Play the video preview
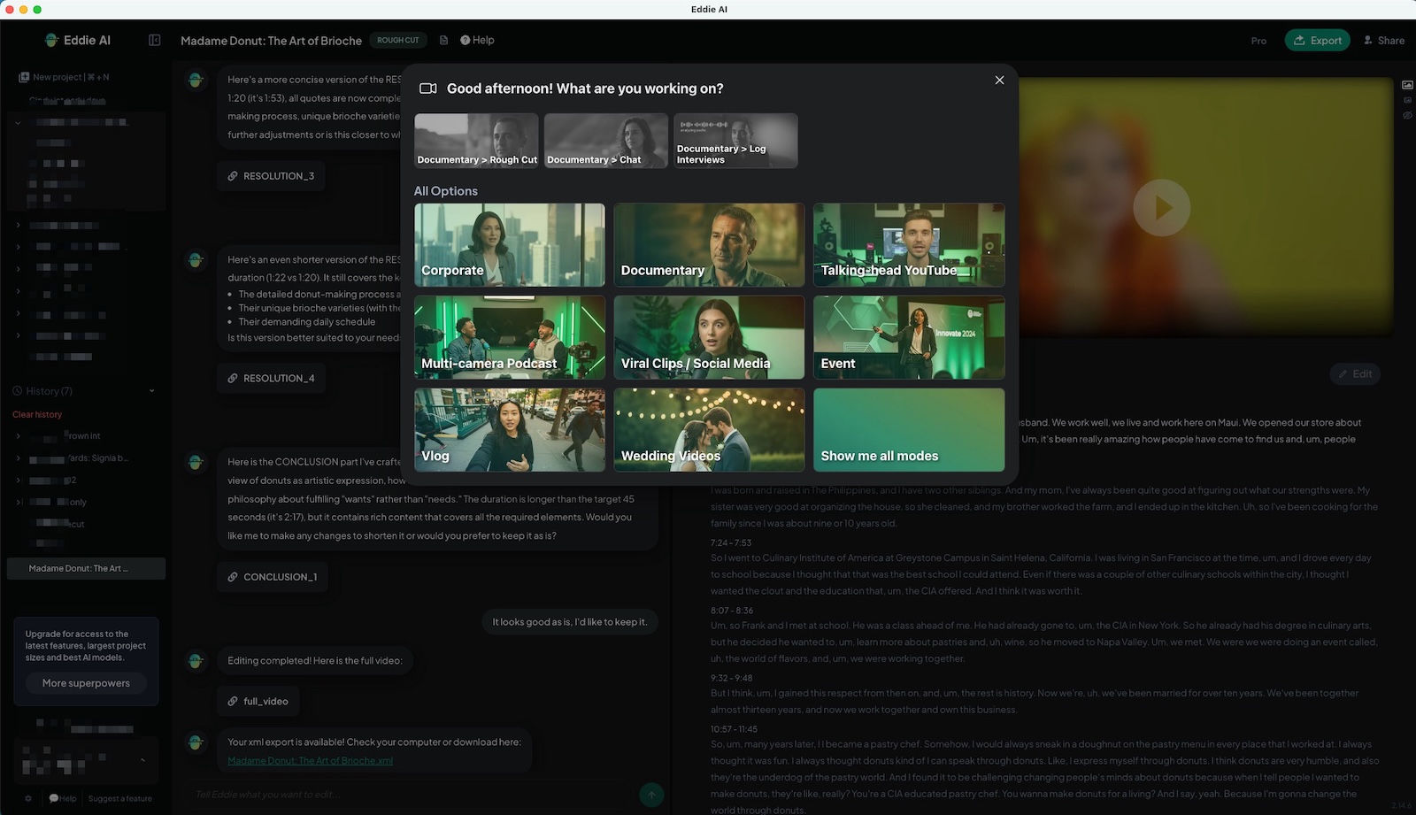The width and height of the screenshot is (1416, 815). [x=1162, y=208]
